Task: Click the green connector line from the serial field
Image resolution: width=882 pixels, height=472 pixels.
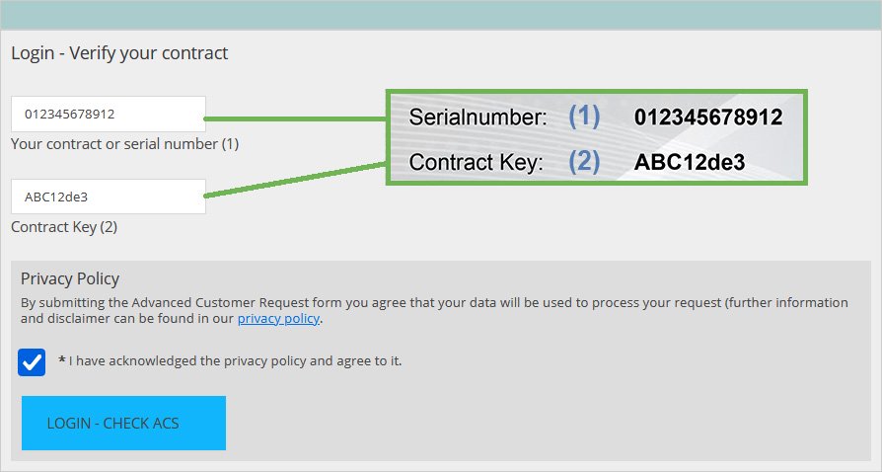Action: [x=296, y=118]
